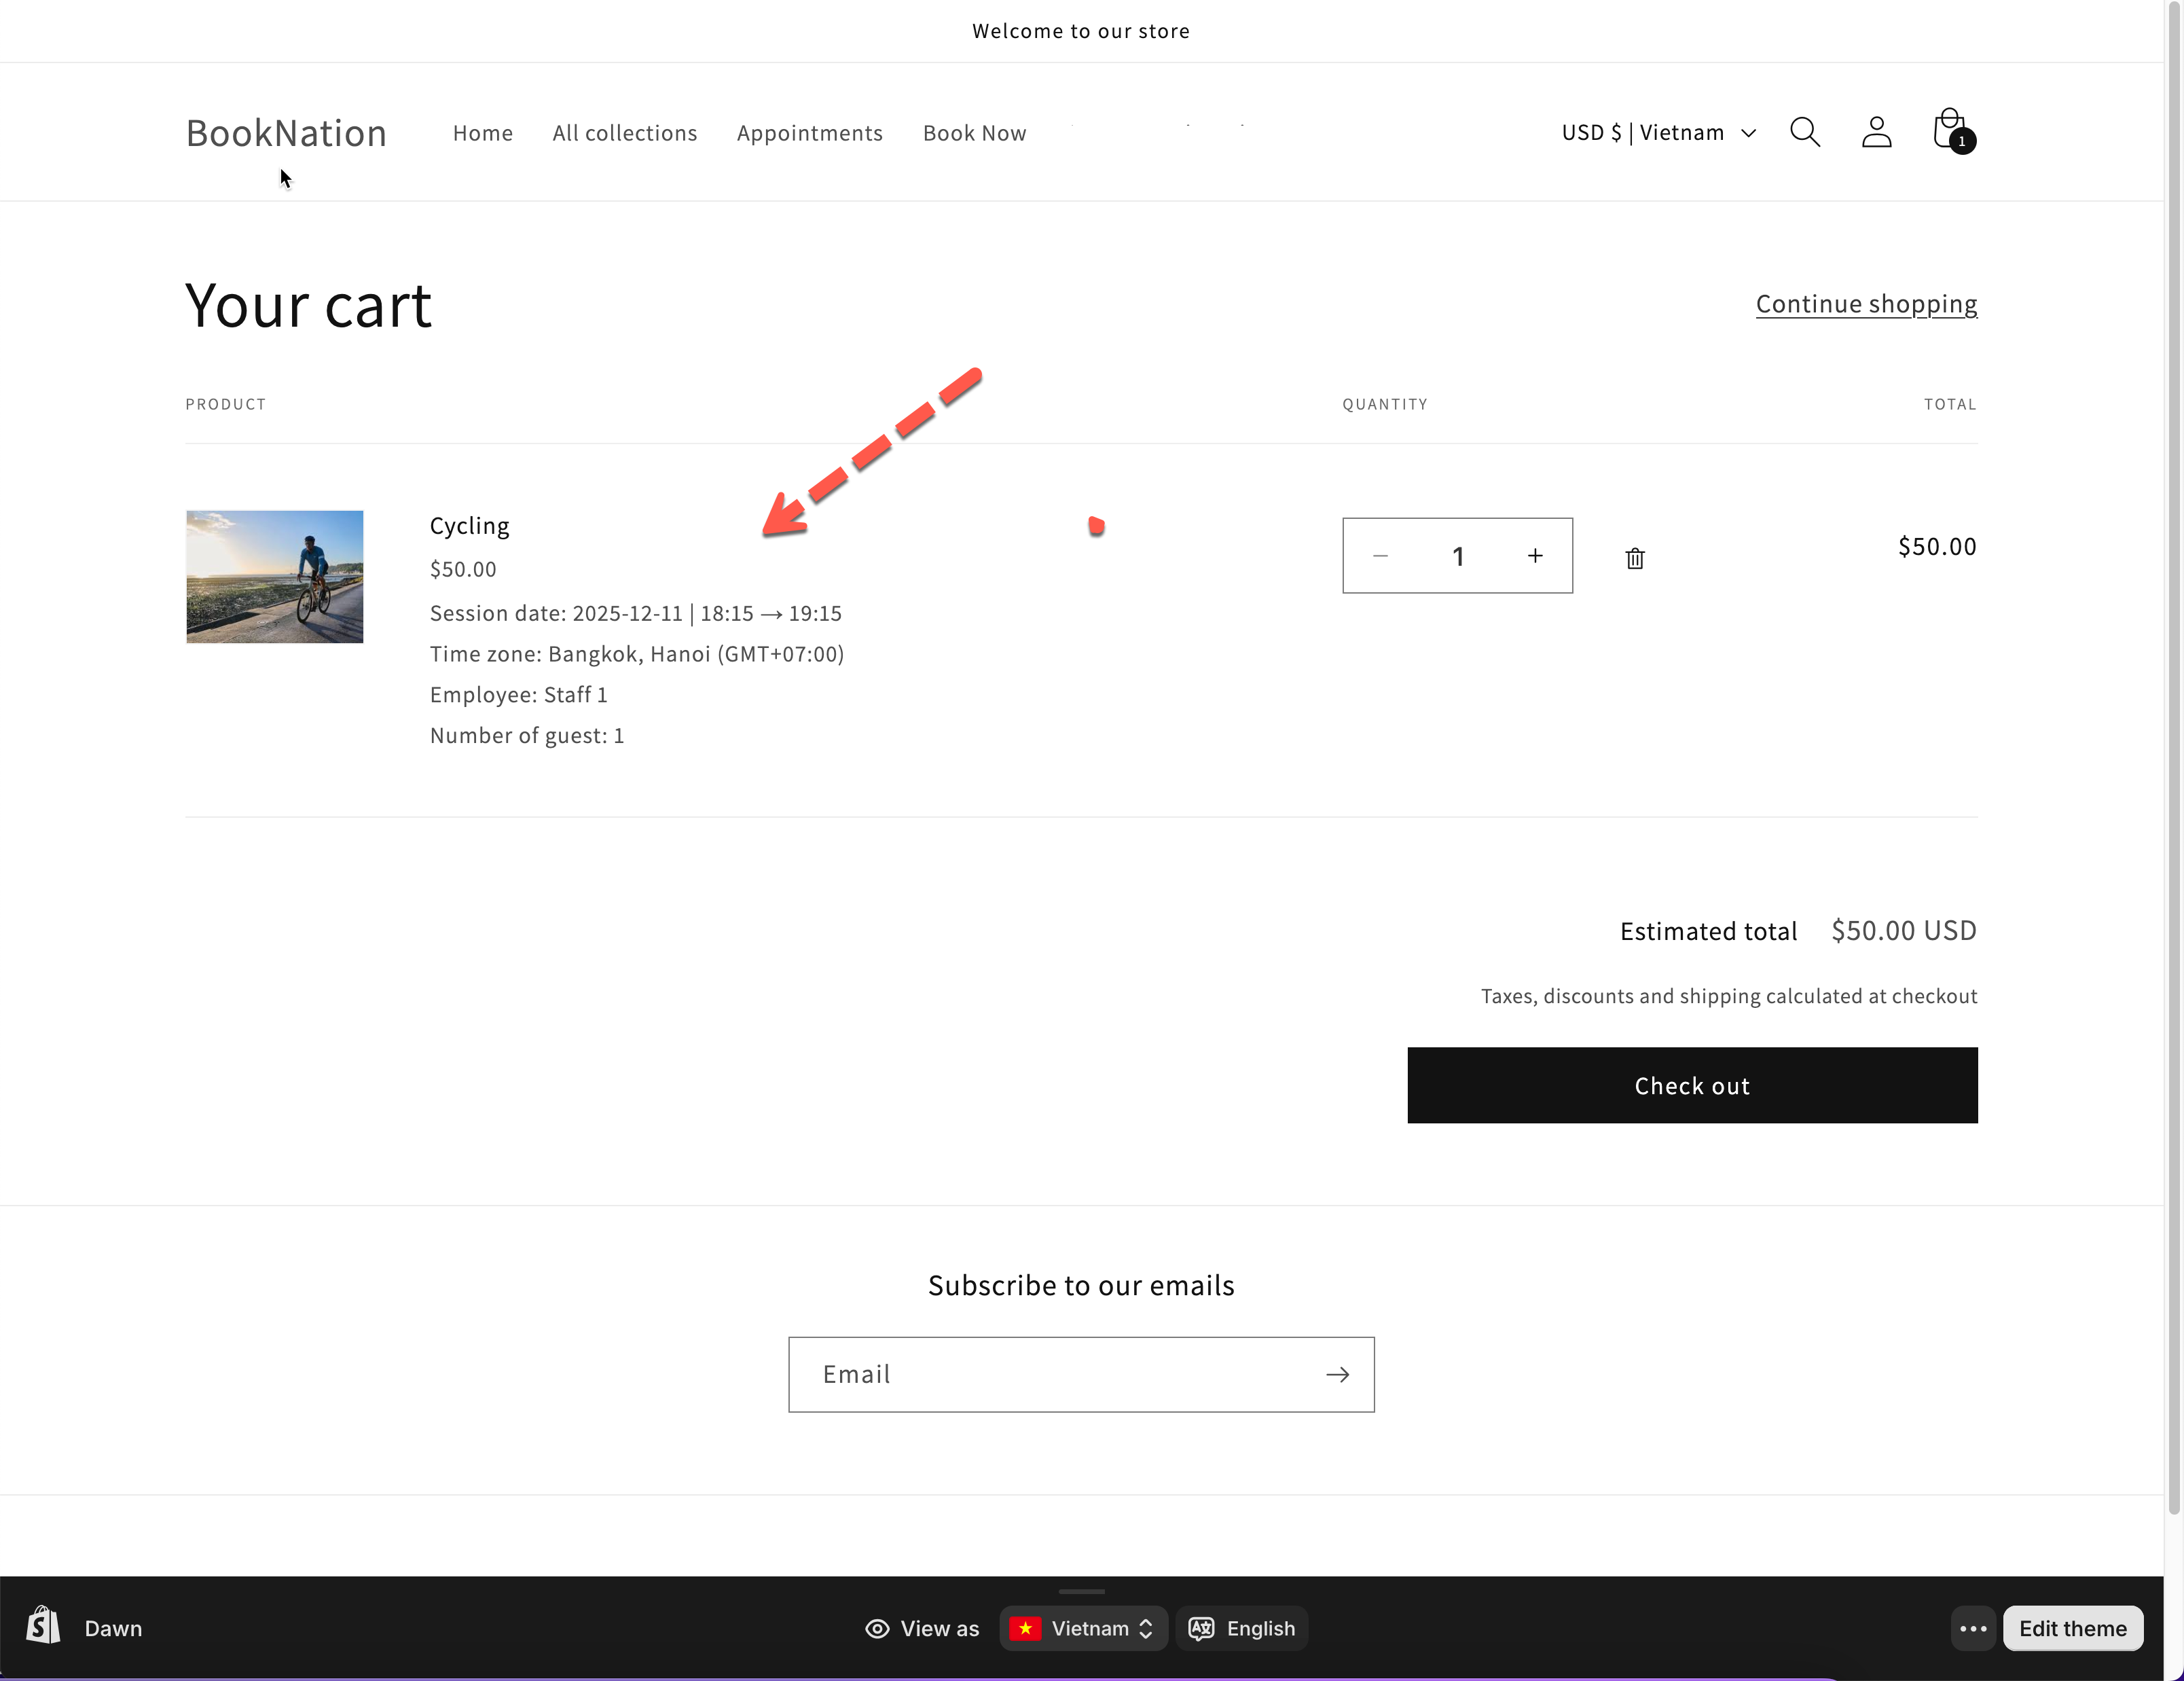Open the English language selector

[1242, 1628]
